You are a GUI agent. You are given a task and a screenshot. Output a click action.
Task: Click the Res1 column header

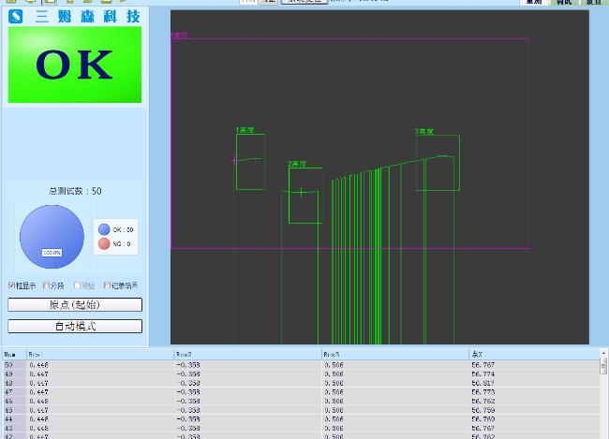(x=100, y=355)
